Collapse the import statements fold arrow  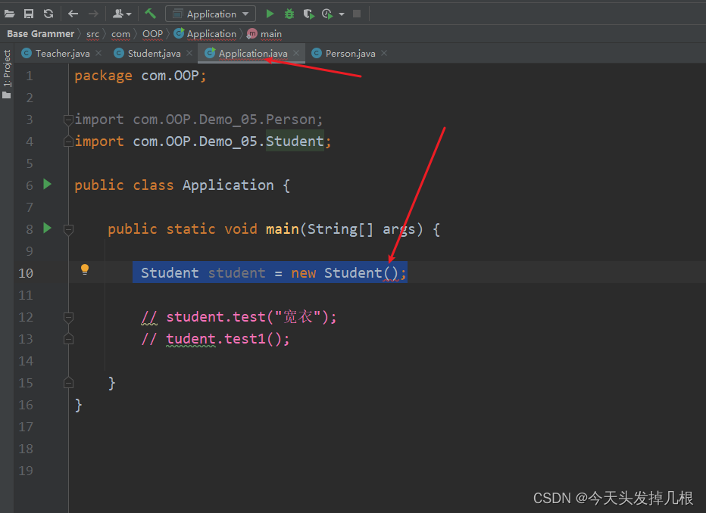click(x=68, y=119)
